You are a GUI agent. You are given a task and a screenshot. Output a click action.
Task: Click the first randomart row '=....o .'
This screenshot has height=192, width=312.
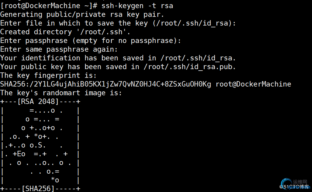pos(46,111)
